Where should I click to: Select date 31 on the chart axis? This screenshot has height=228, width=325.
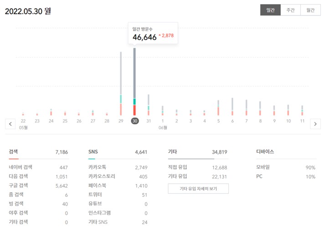(149, 121)
